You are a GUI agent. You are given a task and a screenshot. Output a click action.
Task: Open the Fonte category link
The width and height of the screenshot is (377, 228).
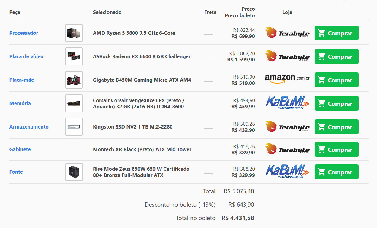[x=16, y=172]
